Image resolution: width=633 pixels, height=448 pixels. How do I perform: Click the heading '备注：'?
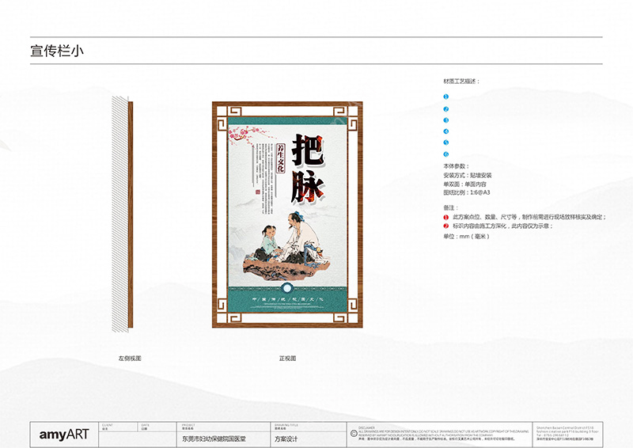pyautogui.click(x=451, y=207)
